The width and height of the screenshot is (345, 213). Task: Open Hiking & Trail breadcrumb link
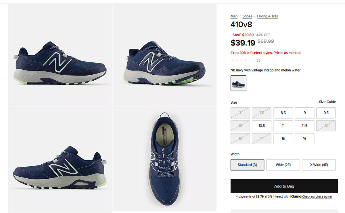pyautogui.click(x=268, y=16)
